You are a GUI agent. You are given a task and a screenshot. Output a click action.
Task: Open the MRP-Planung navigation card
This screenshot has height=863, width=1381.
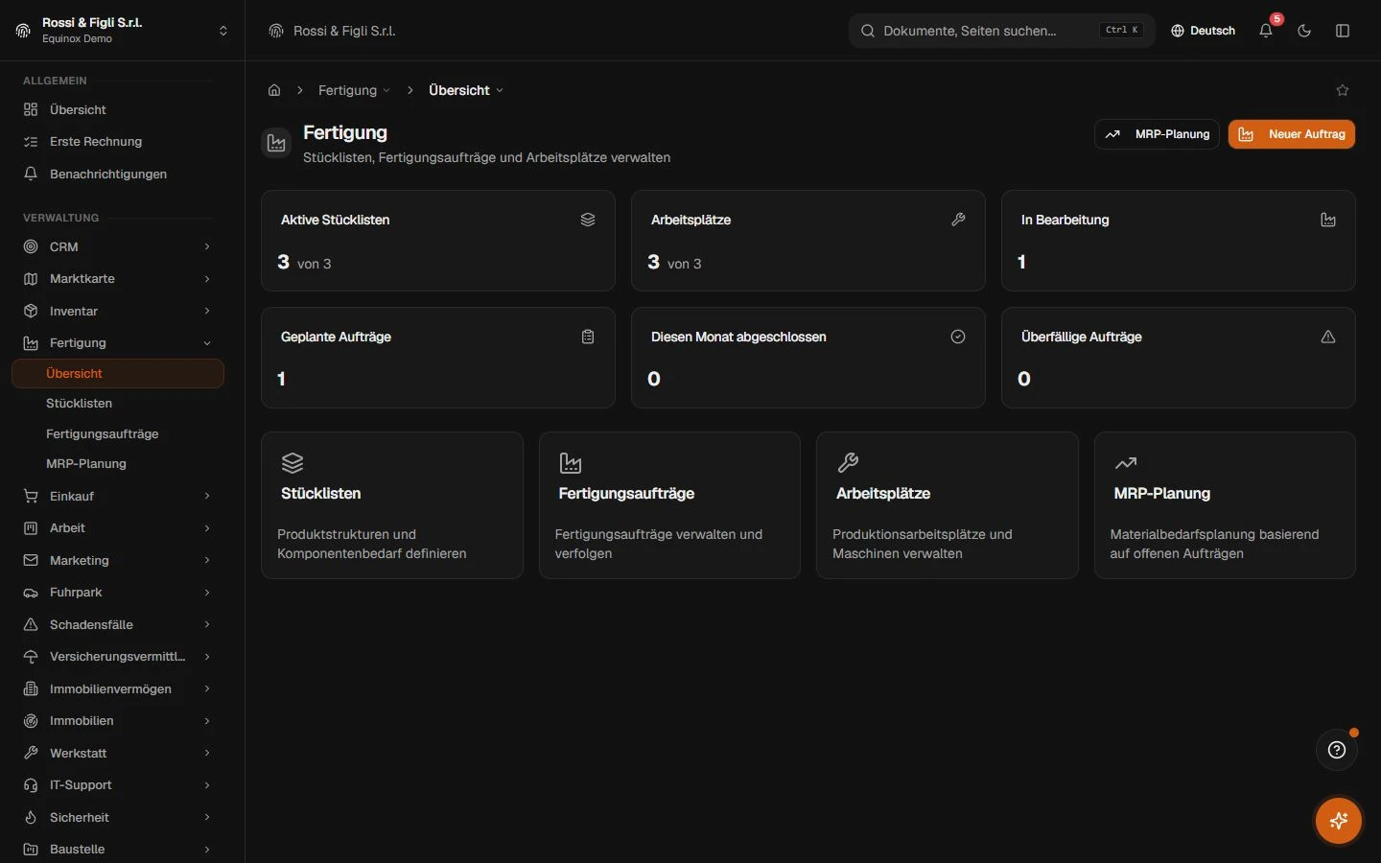tap(1225, 505)
